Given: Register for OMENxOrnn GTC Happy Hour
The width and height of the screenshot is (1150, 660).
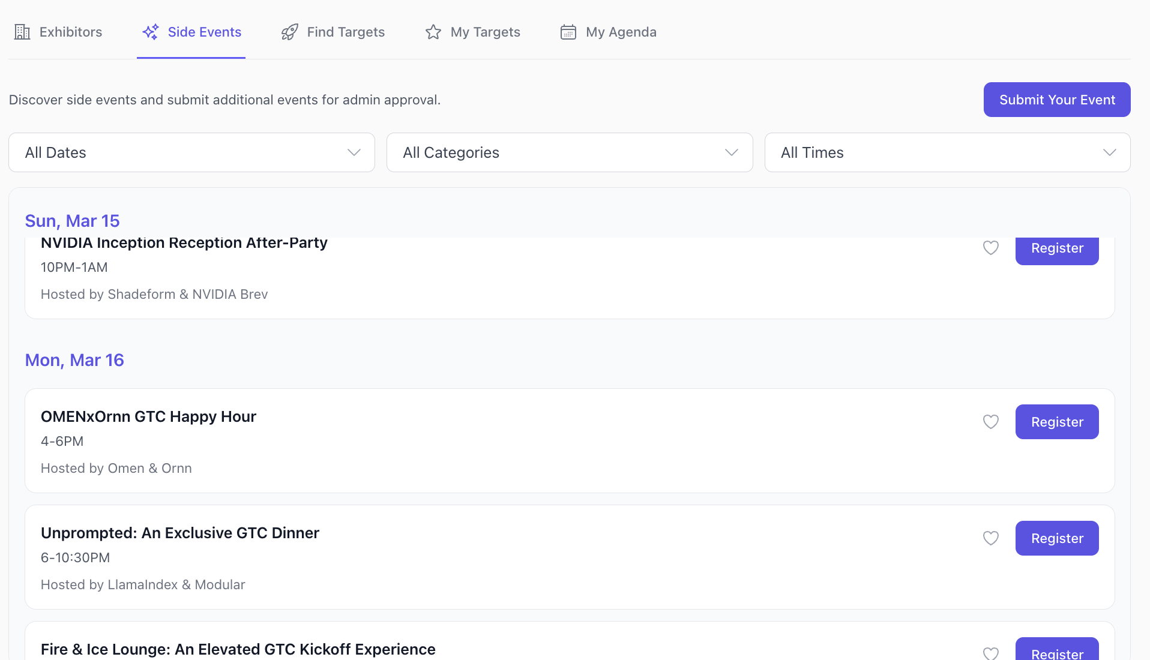Looking at the screenshot, I should [1057, 422].
